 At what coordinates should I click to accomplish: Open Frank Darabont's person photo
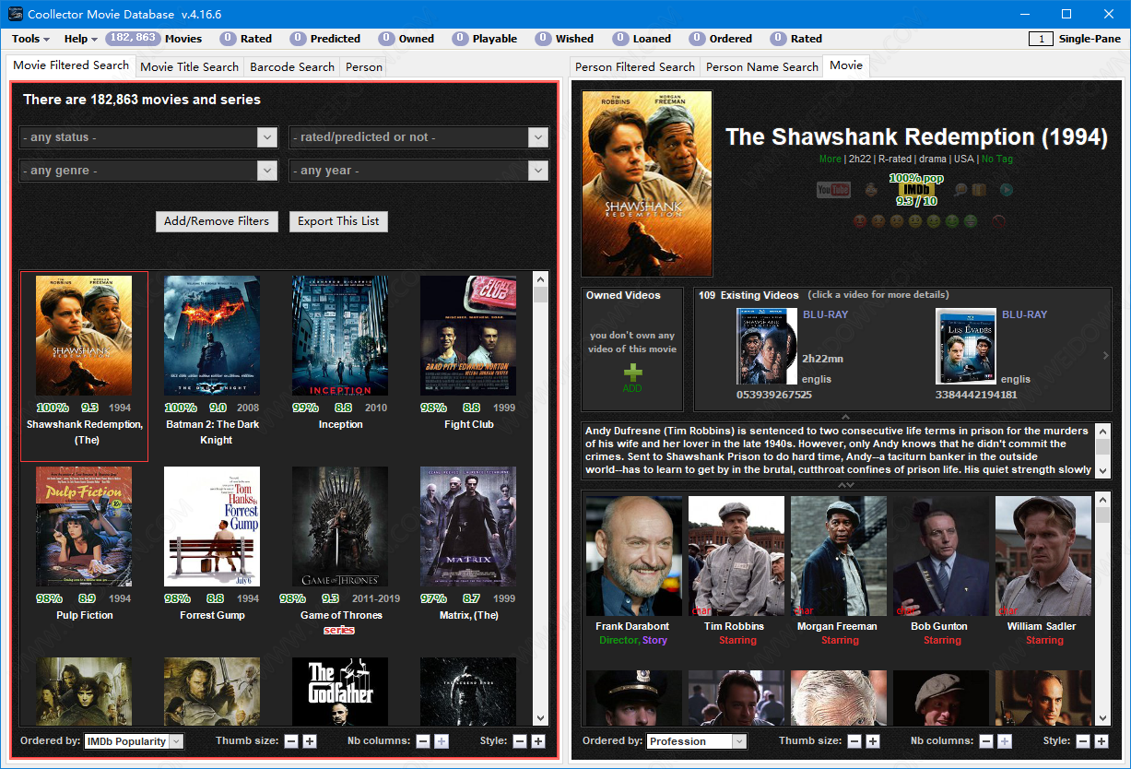(634, 556)
